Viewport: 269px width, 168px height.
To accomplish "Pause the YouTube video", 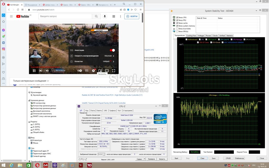I will [34, 71].
